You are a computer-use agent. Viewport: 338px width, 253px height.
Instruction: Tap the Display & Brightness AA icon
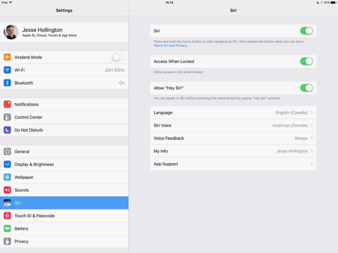[7, 164]
